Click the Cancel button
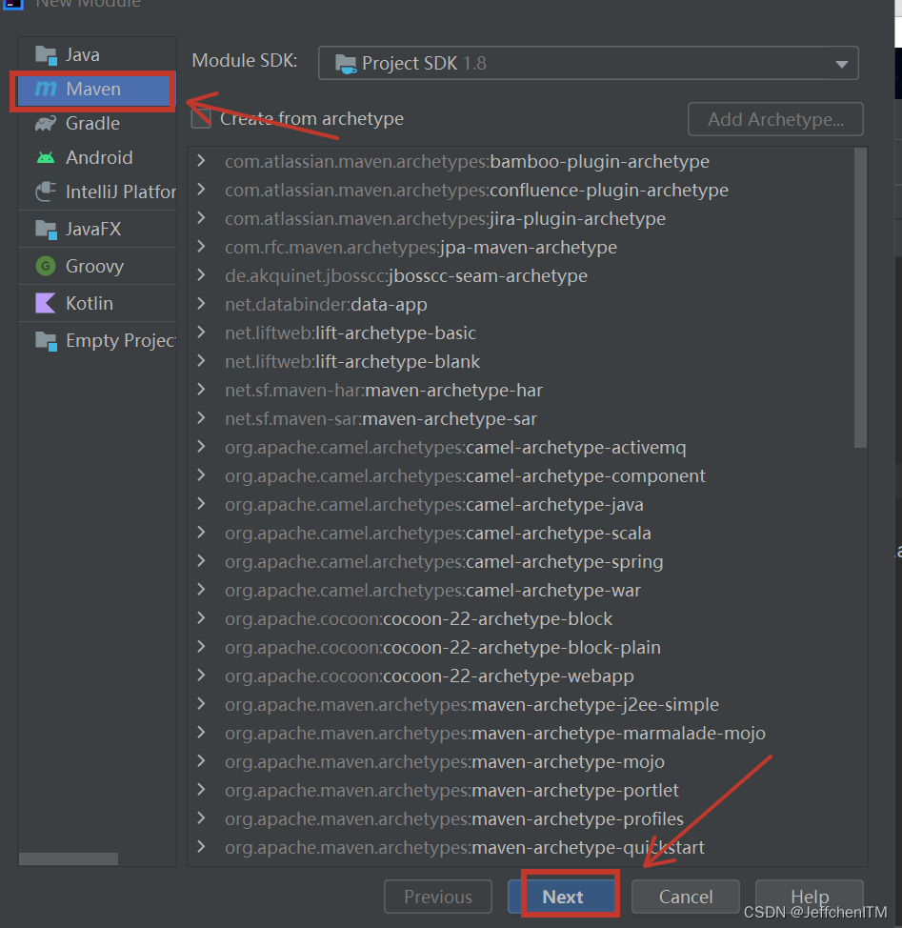Image resolution: width=902 pixels, height=928 pixels. 686,897
